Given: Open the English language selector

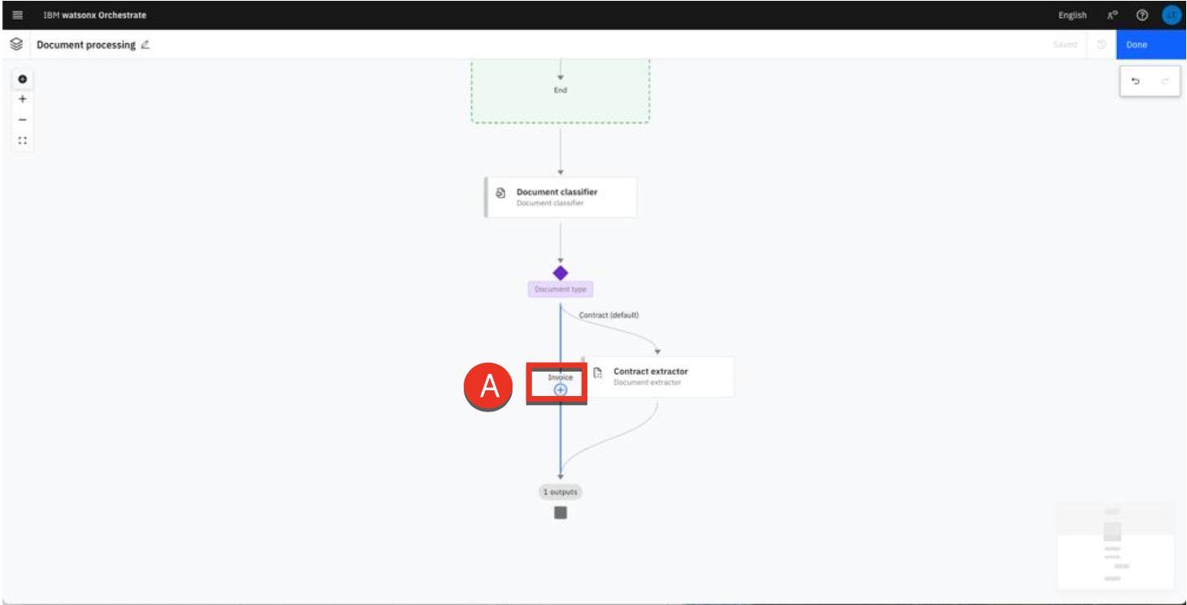Looking at the screenshot, I should click(1071, 15).
